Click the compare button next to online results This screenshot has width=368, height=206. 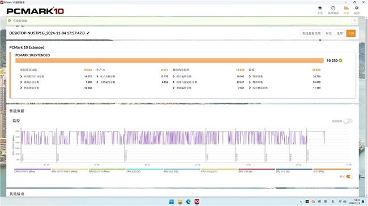point(328,33)
